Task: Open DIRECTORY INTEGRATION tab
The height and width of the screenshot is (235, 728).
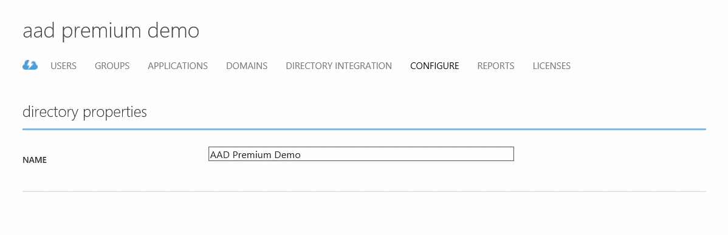Action: 339,65
